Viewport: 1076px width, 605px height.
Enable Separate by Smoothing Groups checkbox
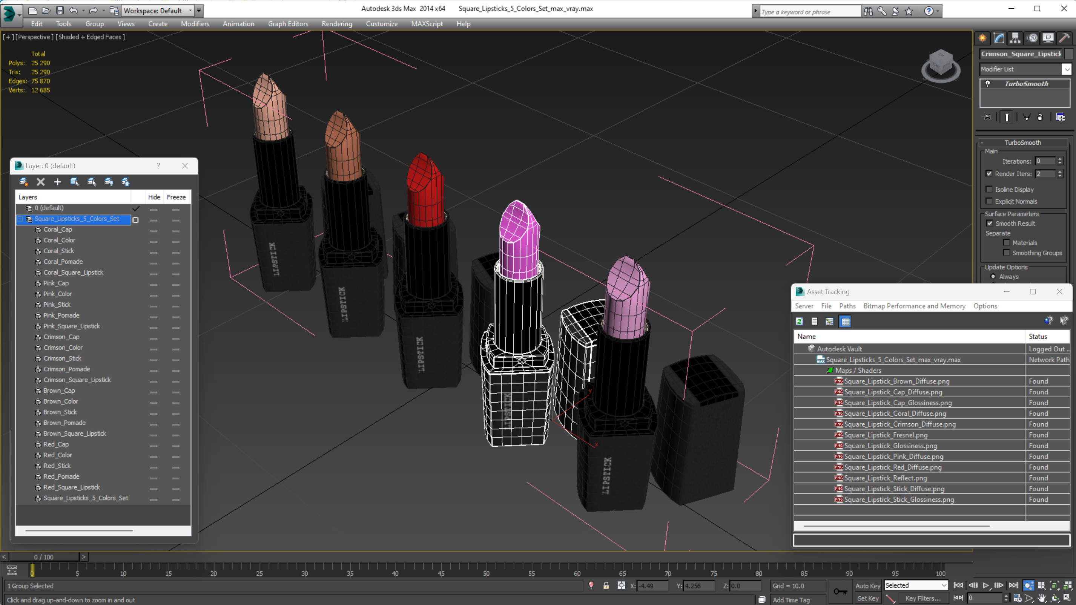[1006, 253]
